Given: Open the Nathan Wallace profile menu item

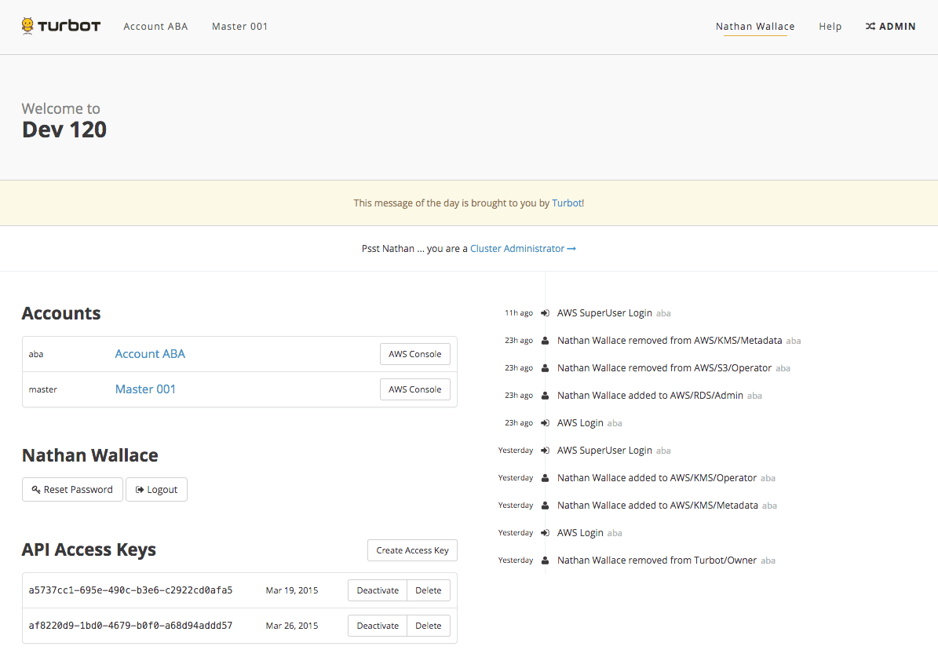Looking at the screenshot, I should [755, 27].
